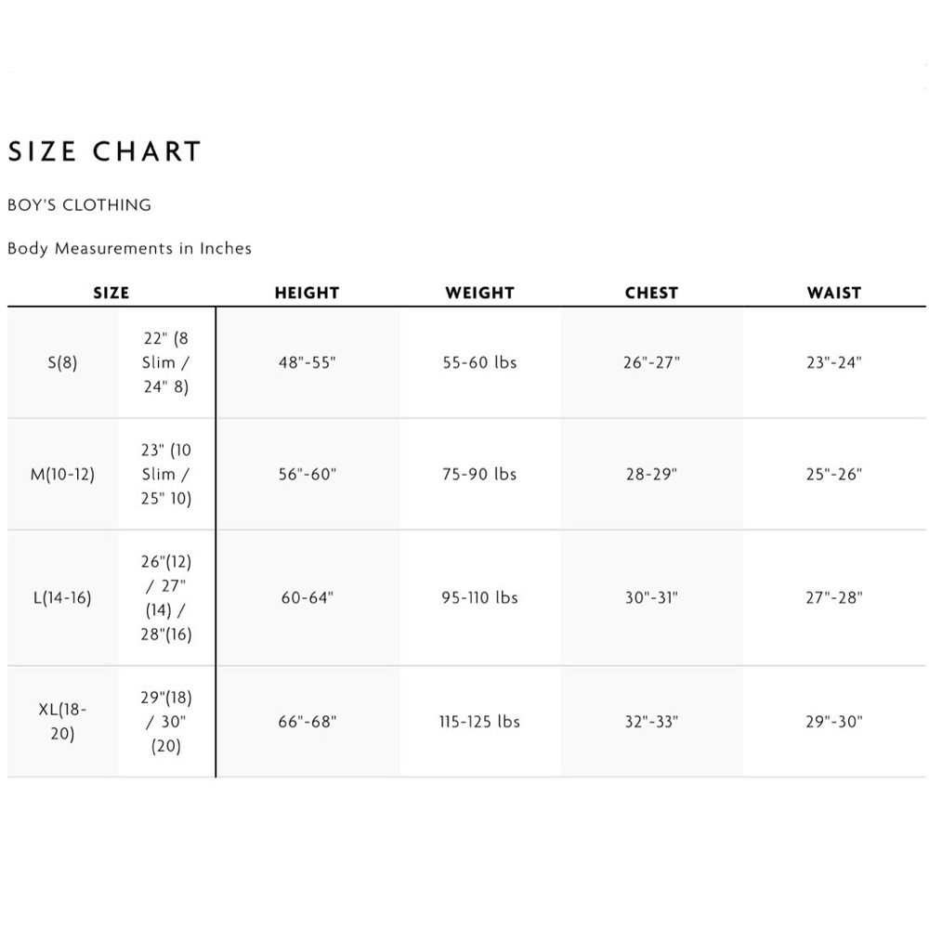The height and width of the screenshot is (929, 929).
Task: Select the XL(18-20) size row label
Action: tap(63, 722)
